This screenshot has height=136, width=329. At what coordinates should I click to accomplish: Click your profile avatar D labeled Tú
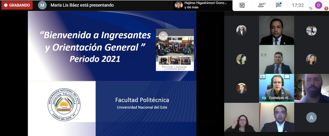(x=318, y=5)
